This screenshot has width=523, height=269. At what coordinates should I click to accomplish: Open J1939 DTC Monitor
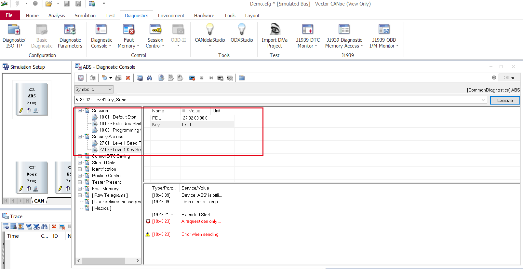click(308, 36)
